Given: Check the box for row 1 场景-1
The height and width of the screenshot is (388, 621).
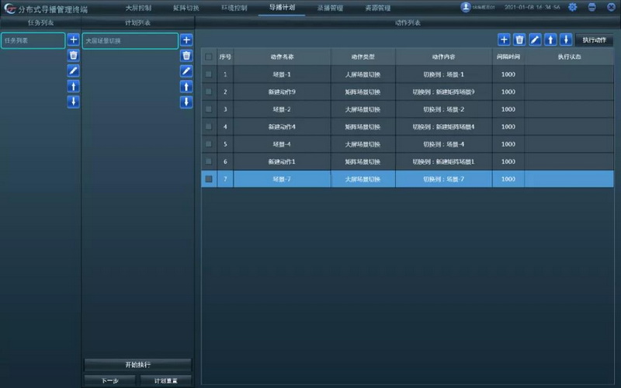Looking at the screenshot, I should [208, 74].
